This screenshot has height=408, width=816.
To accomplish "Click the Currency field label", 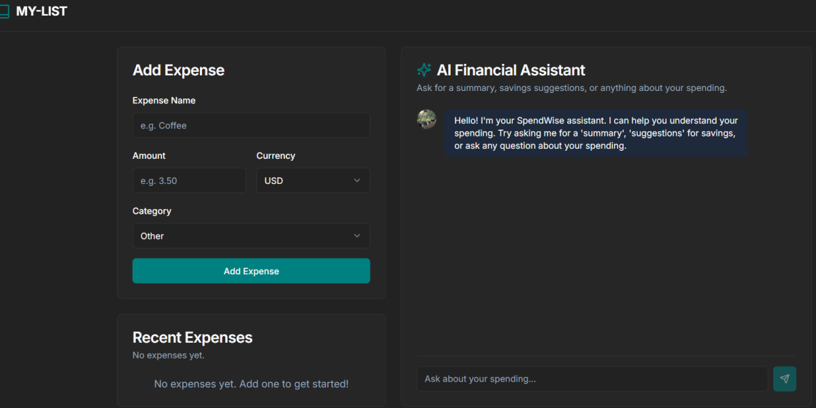I will click(x=275, y=155).
